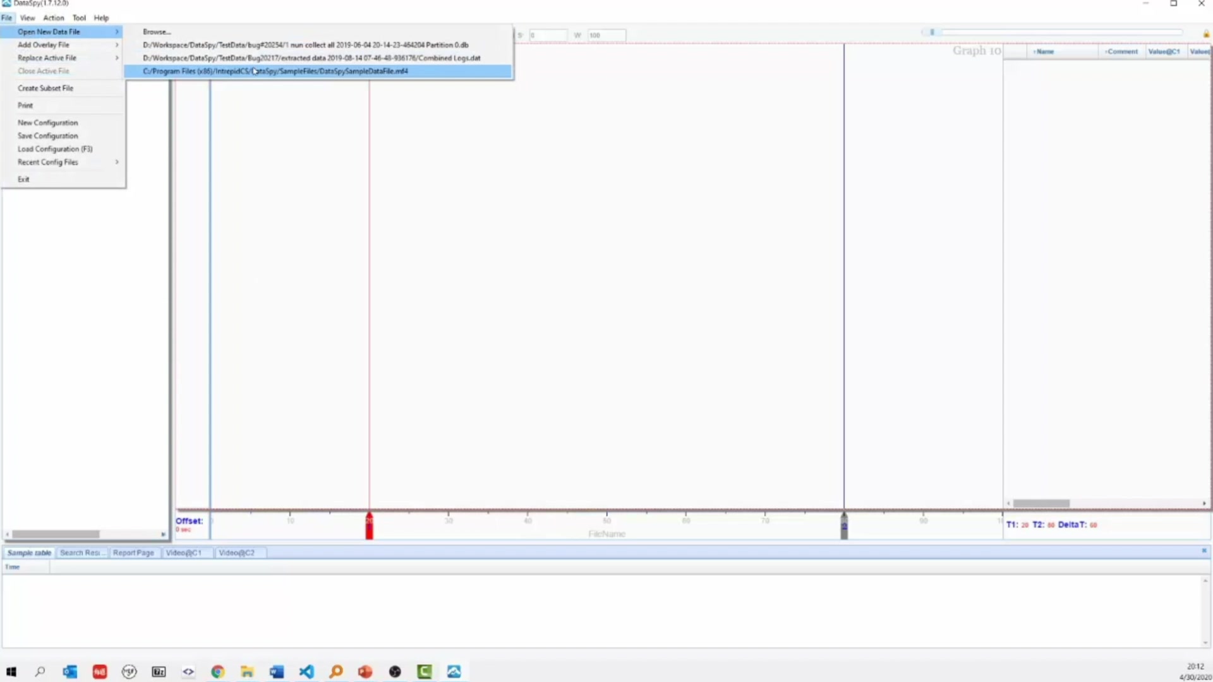Switch to the Search Results tab
The width and height of the screenshot is (1213, 682).
click(80, 552)
